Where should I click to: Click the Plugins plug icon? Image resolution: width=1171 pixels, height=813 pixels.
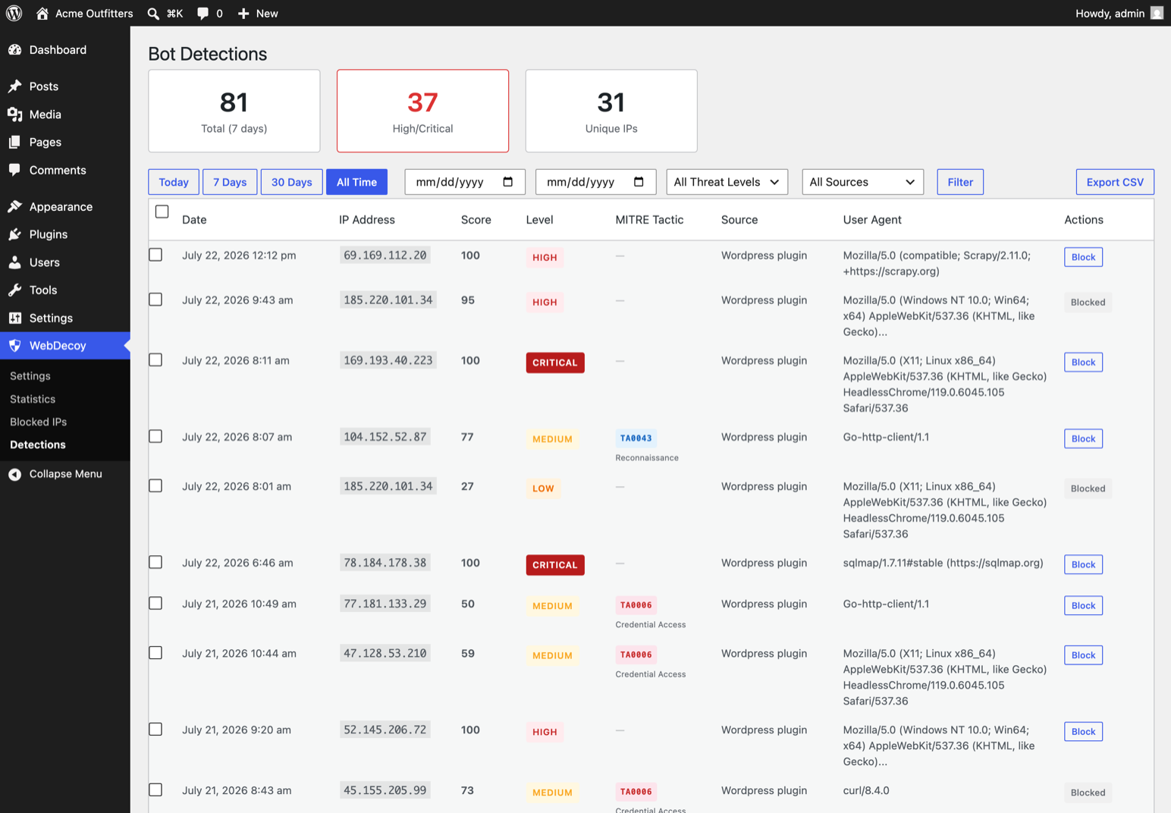click(14, 234)
